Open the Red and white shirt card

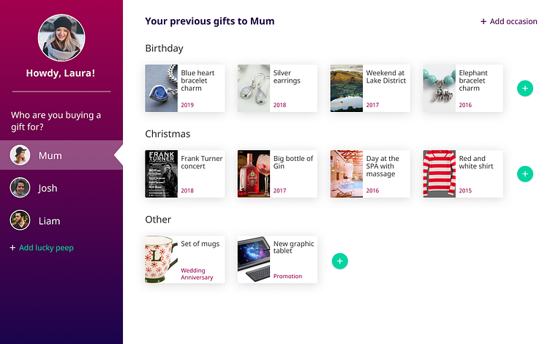[463, 174]
